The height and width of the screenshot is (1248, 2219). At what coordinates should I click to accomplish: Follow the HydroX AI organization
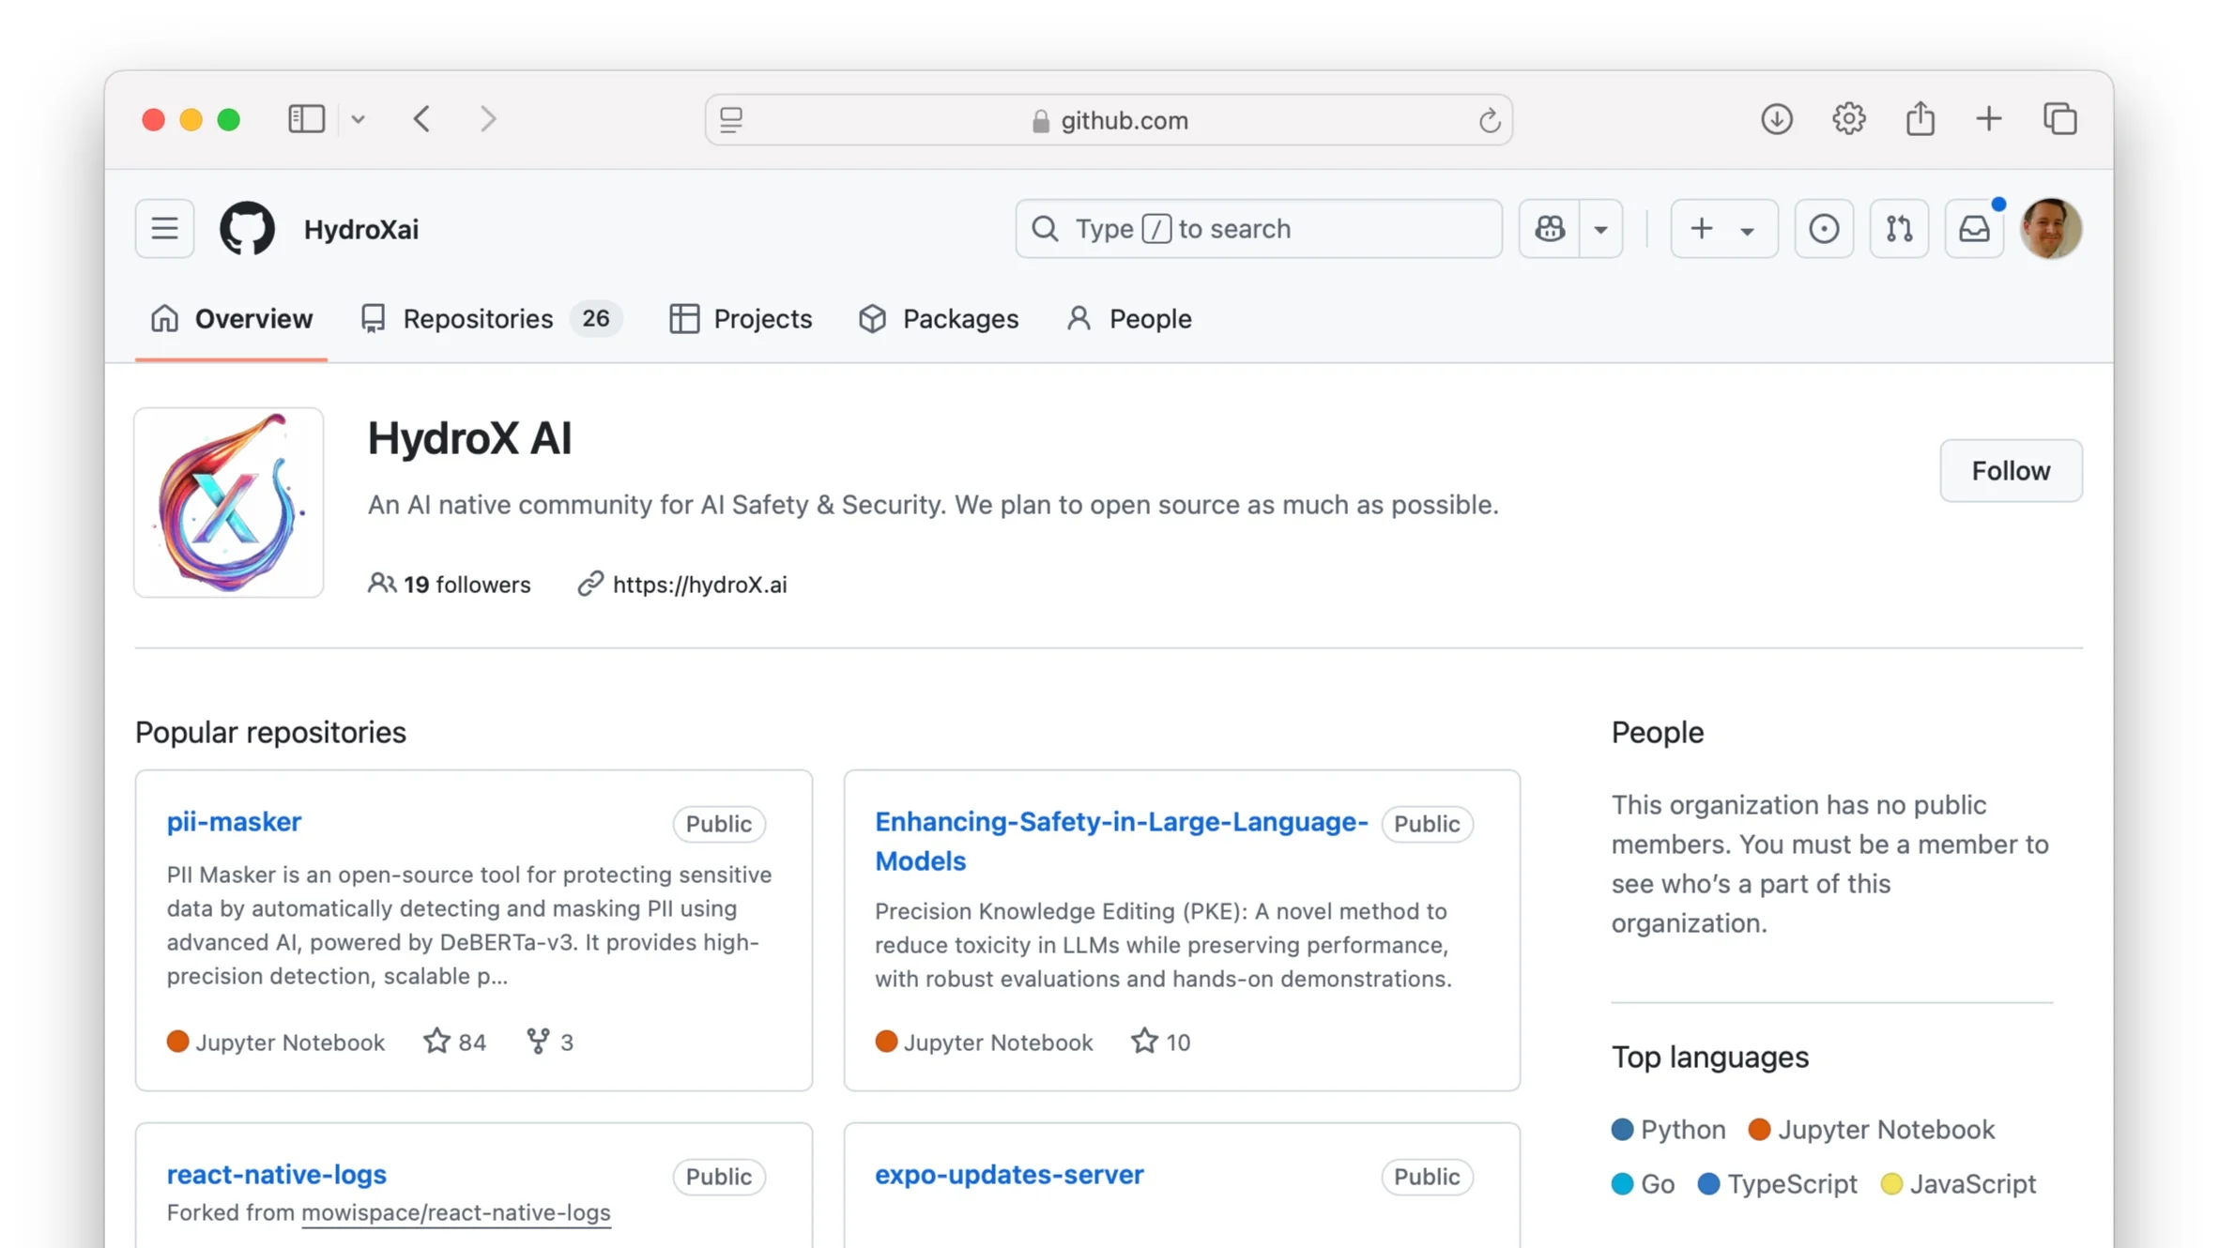pyautogui.click(x=2011, y=470)
